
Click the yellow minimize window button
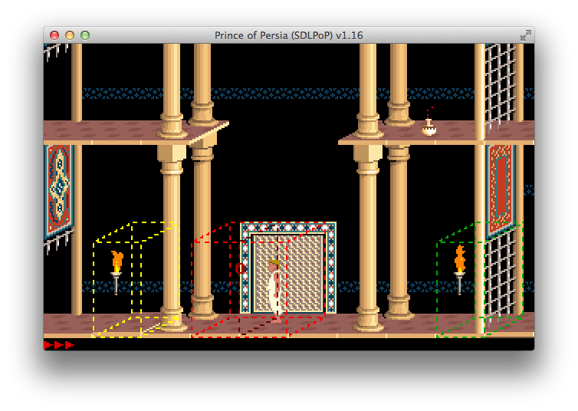70,35
